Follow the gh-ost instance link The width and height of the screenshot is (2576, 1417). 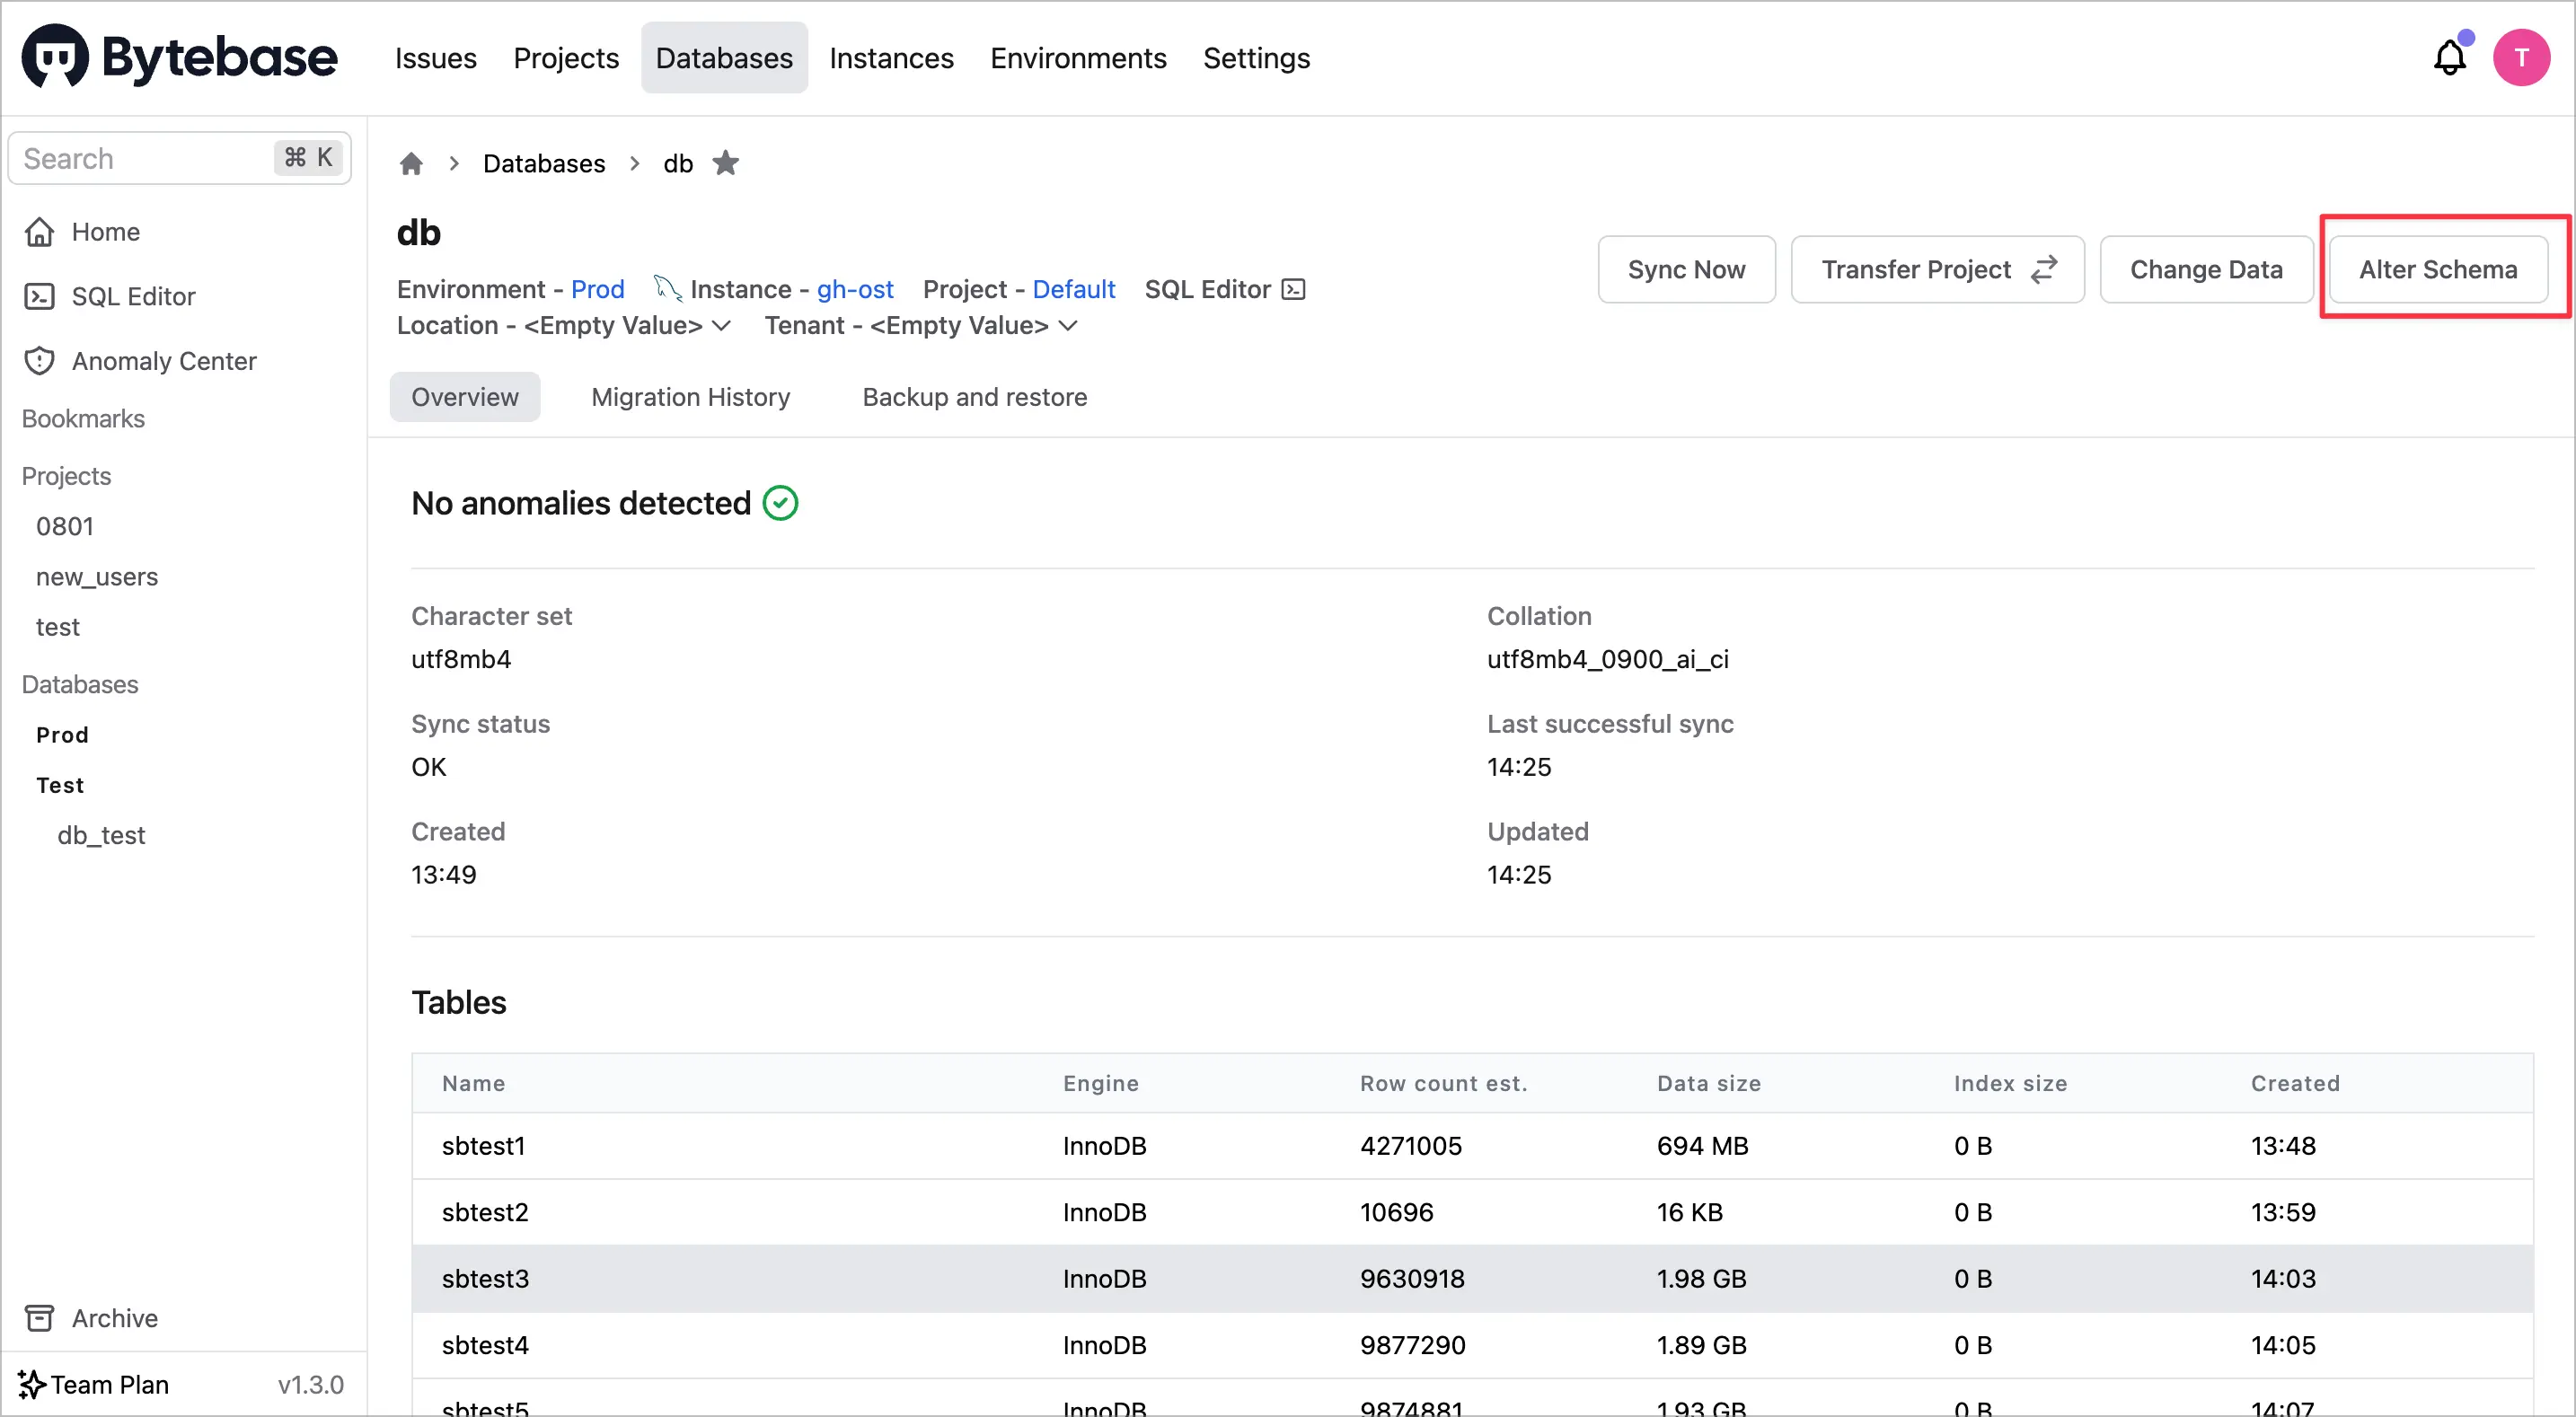click(x=854, y=289)
